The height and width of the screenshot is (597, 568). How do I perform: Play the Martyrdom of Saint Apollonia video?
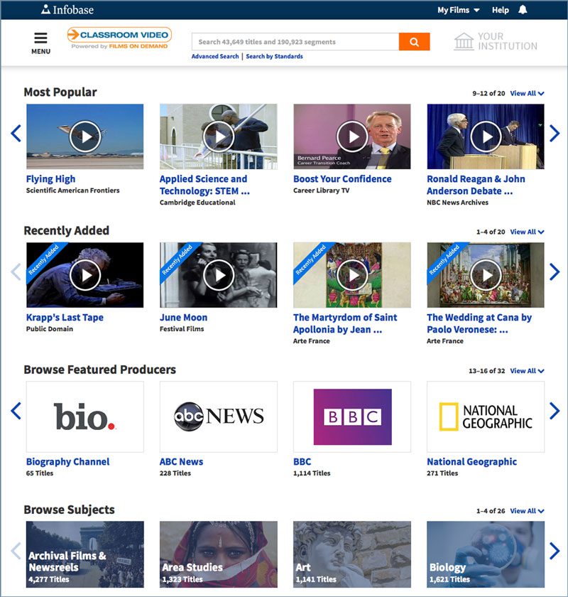point(352,275)
